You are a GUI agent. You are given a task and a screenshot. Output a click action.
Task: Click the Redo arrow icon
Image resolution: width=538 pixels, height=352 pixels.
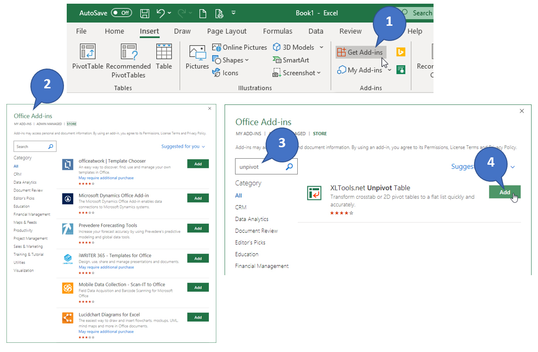(x=182, y=13)
